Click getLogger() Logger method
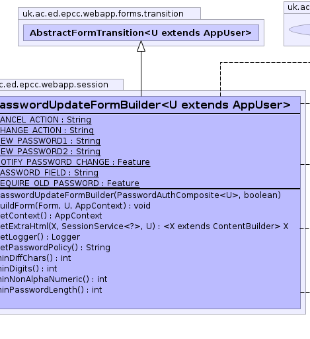Viewport: 310px width, 339px height. pos(40,237)
